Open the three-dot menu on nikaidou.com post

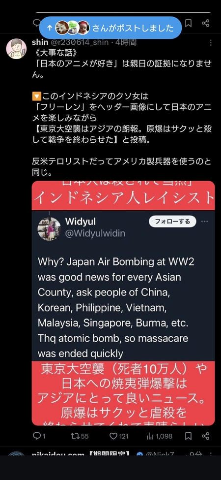[210, 453]
